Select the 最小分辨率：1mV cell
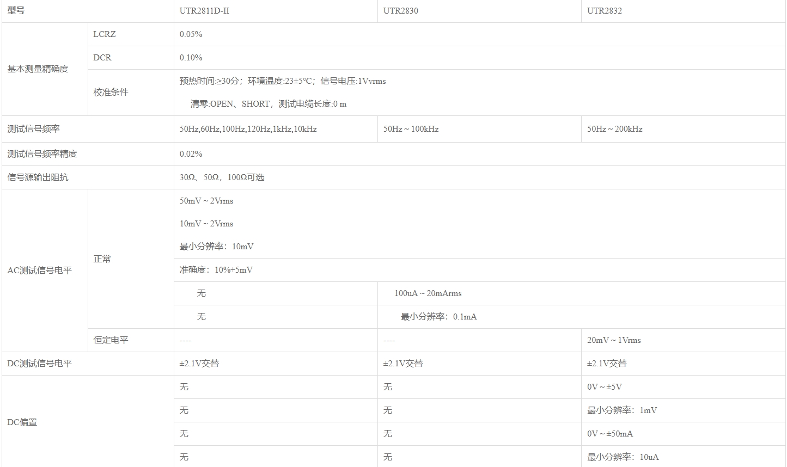The width and height of the screenshot is (787, 467). pos(683,410)
